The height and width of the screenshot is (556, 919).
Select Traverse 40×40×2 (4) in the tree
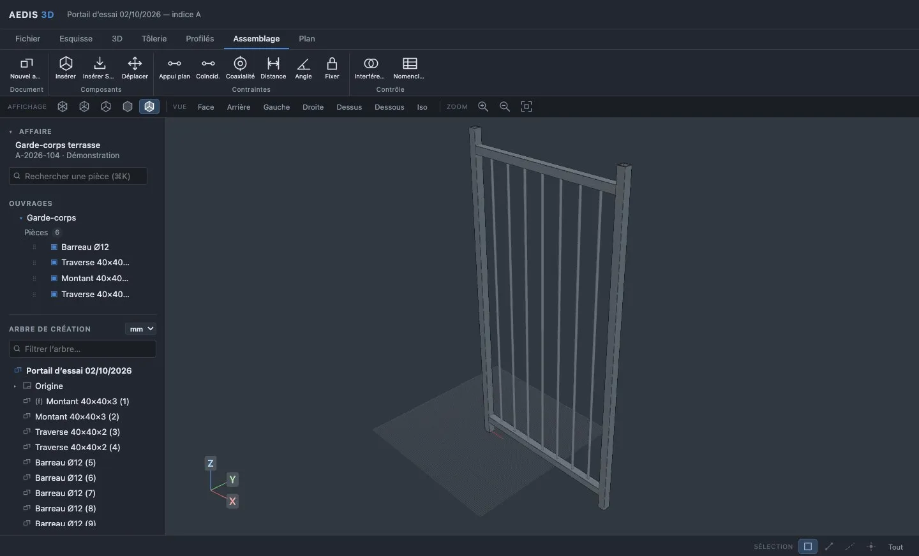tap(78, 448)
